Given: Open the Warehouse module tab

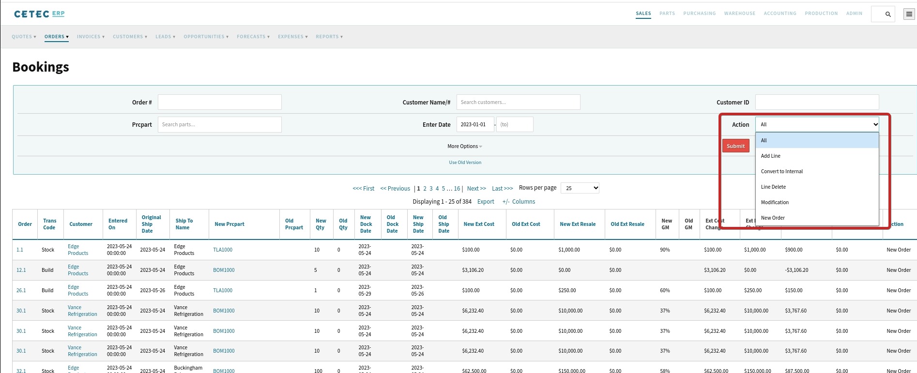Looking at the screenshot, I should tap(740, 14).
